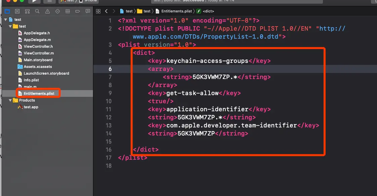Open the Project navigator folder icon
Viewport: 377px width, 196px height.
point(7,11)
